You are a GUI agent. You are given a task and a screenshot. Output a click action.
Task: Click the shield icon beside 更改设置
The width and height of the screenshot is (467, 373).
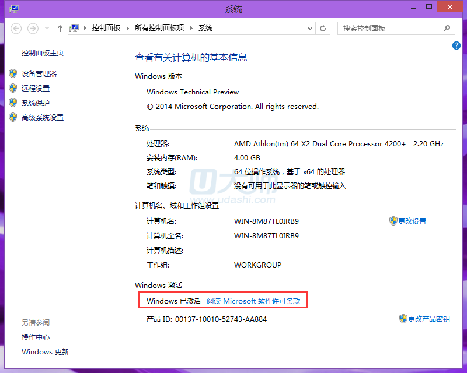tap(393, 221)
